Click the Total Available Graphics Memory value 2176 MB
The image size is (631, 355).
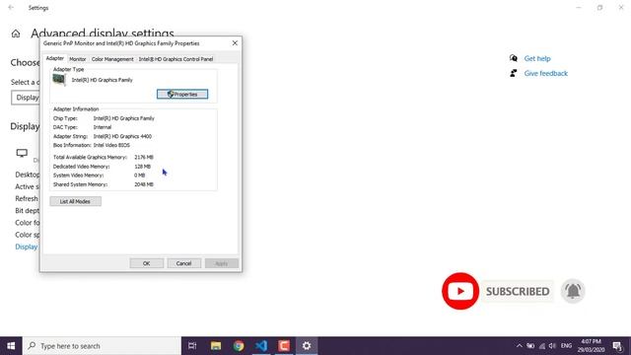(x=144, y=158)
